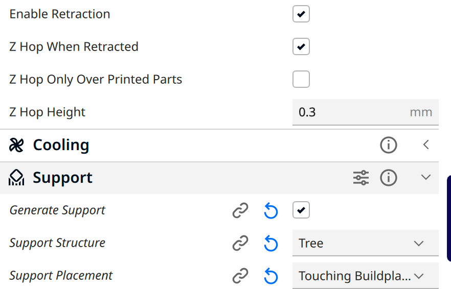Click link icon beside Support Placement

pos(240,276)
